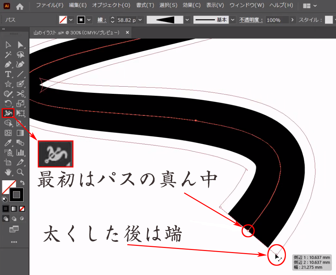336x275 pixels.
Task: Select the Magic Wand tool
Action: point(8,54)
